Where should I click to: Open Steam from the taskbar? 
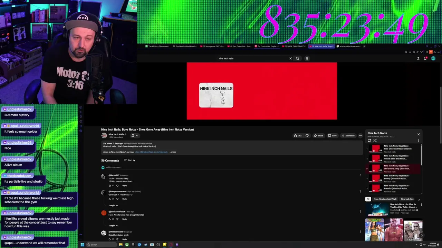click(145, 245)
